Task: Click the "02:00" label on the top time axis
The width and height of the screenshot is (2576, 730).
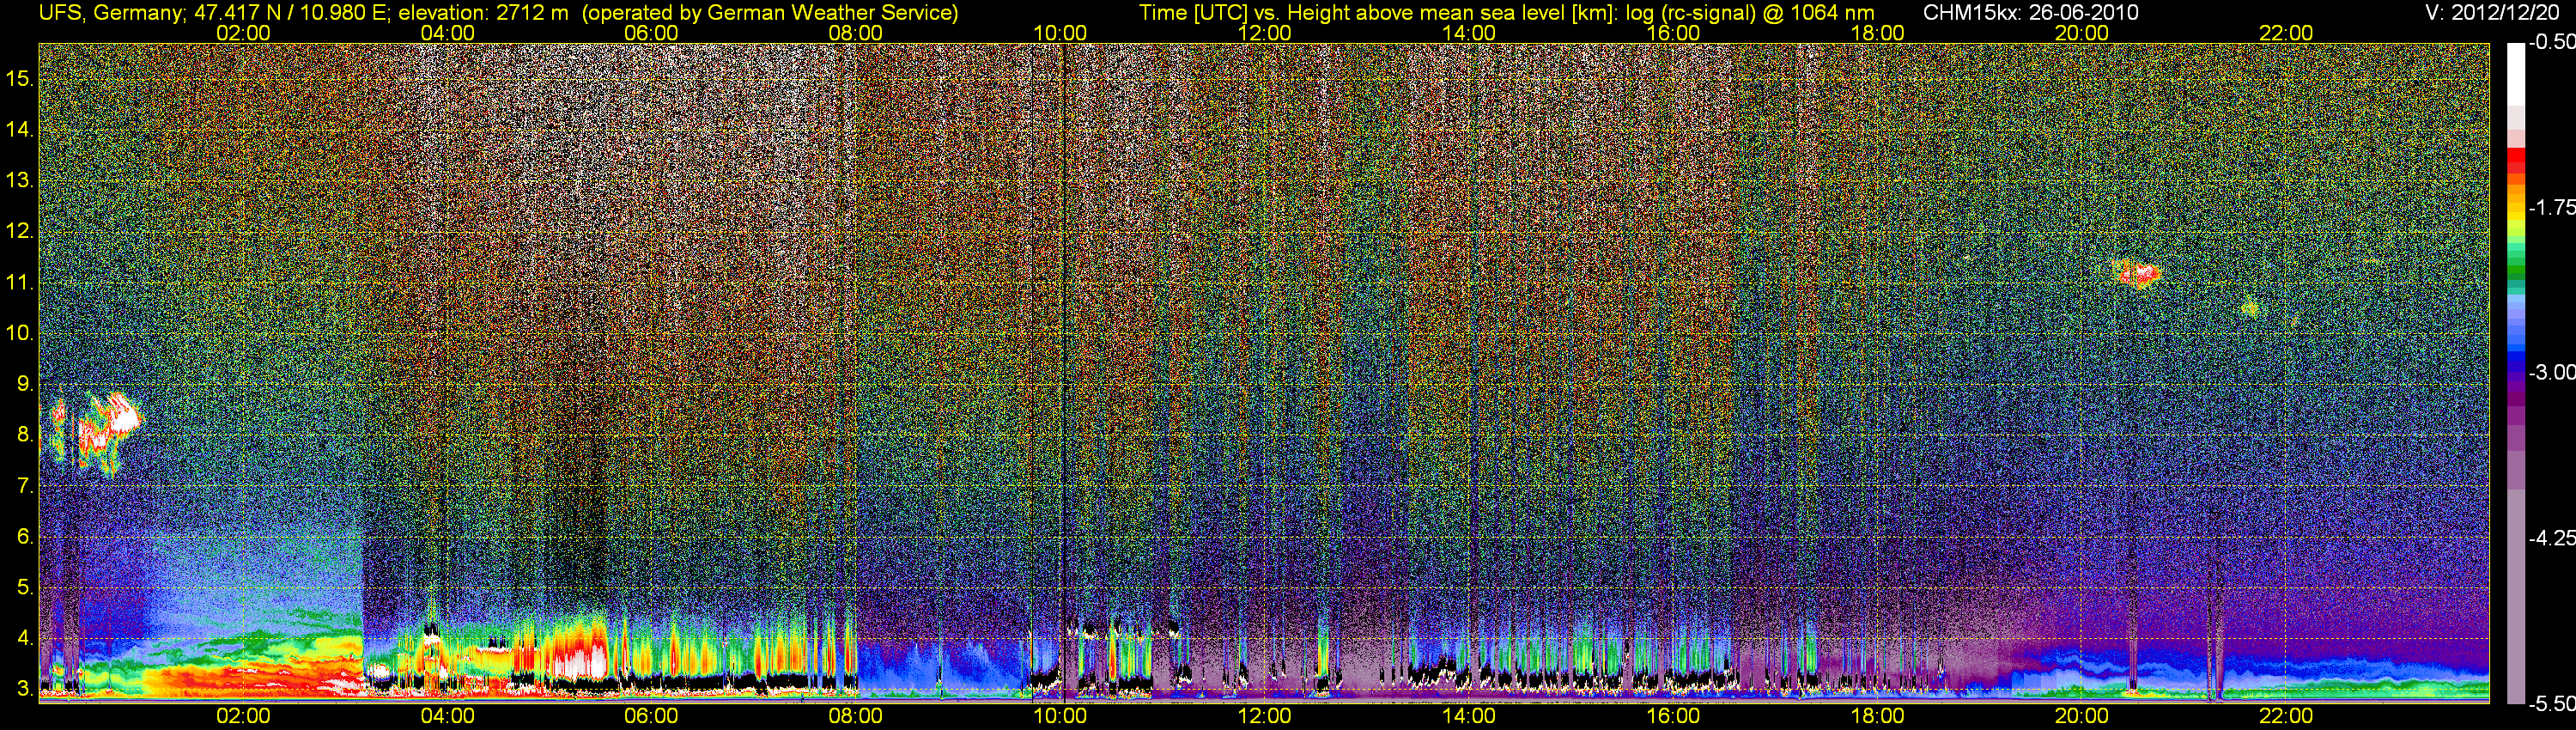Action: pyautogui.click(x=243, y=33)
